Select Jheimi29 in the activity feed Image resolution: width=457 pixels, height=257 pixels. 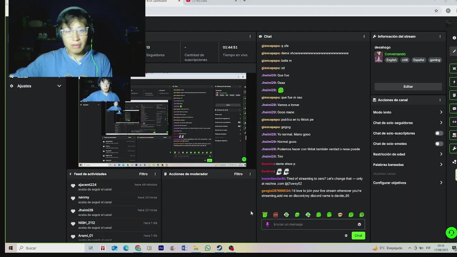click(86, 210)
